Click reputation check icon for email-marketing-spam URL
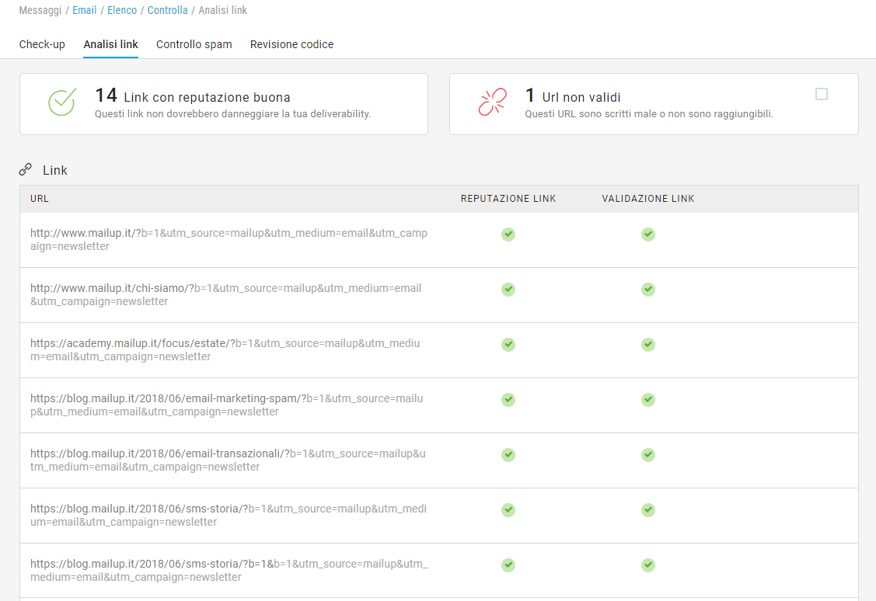Screen dimensions: 876x601 508,399
